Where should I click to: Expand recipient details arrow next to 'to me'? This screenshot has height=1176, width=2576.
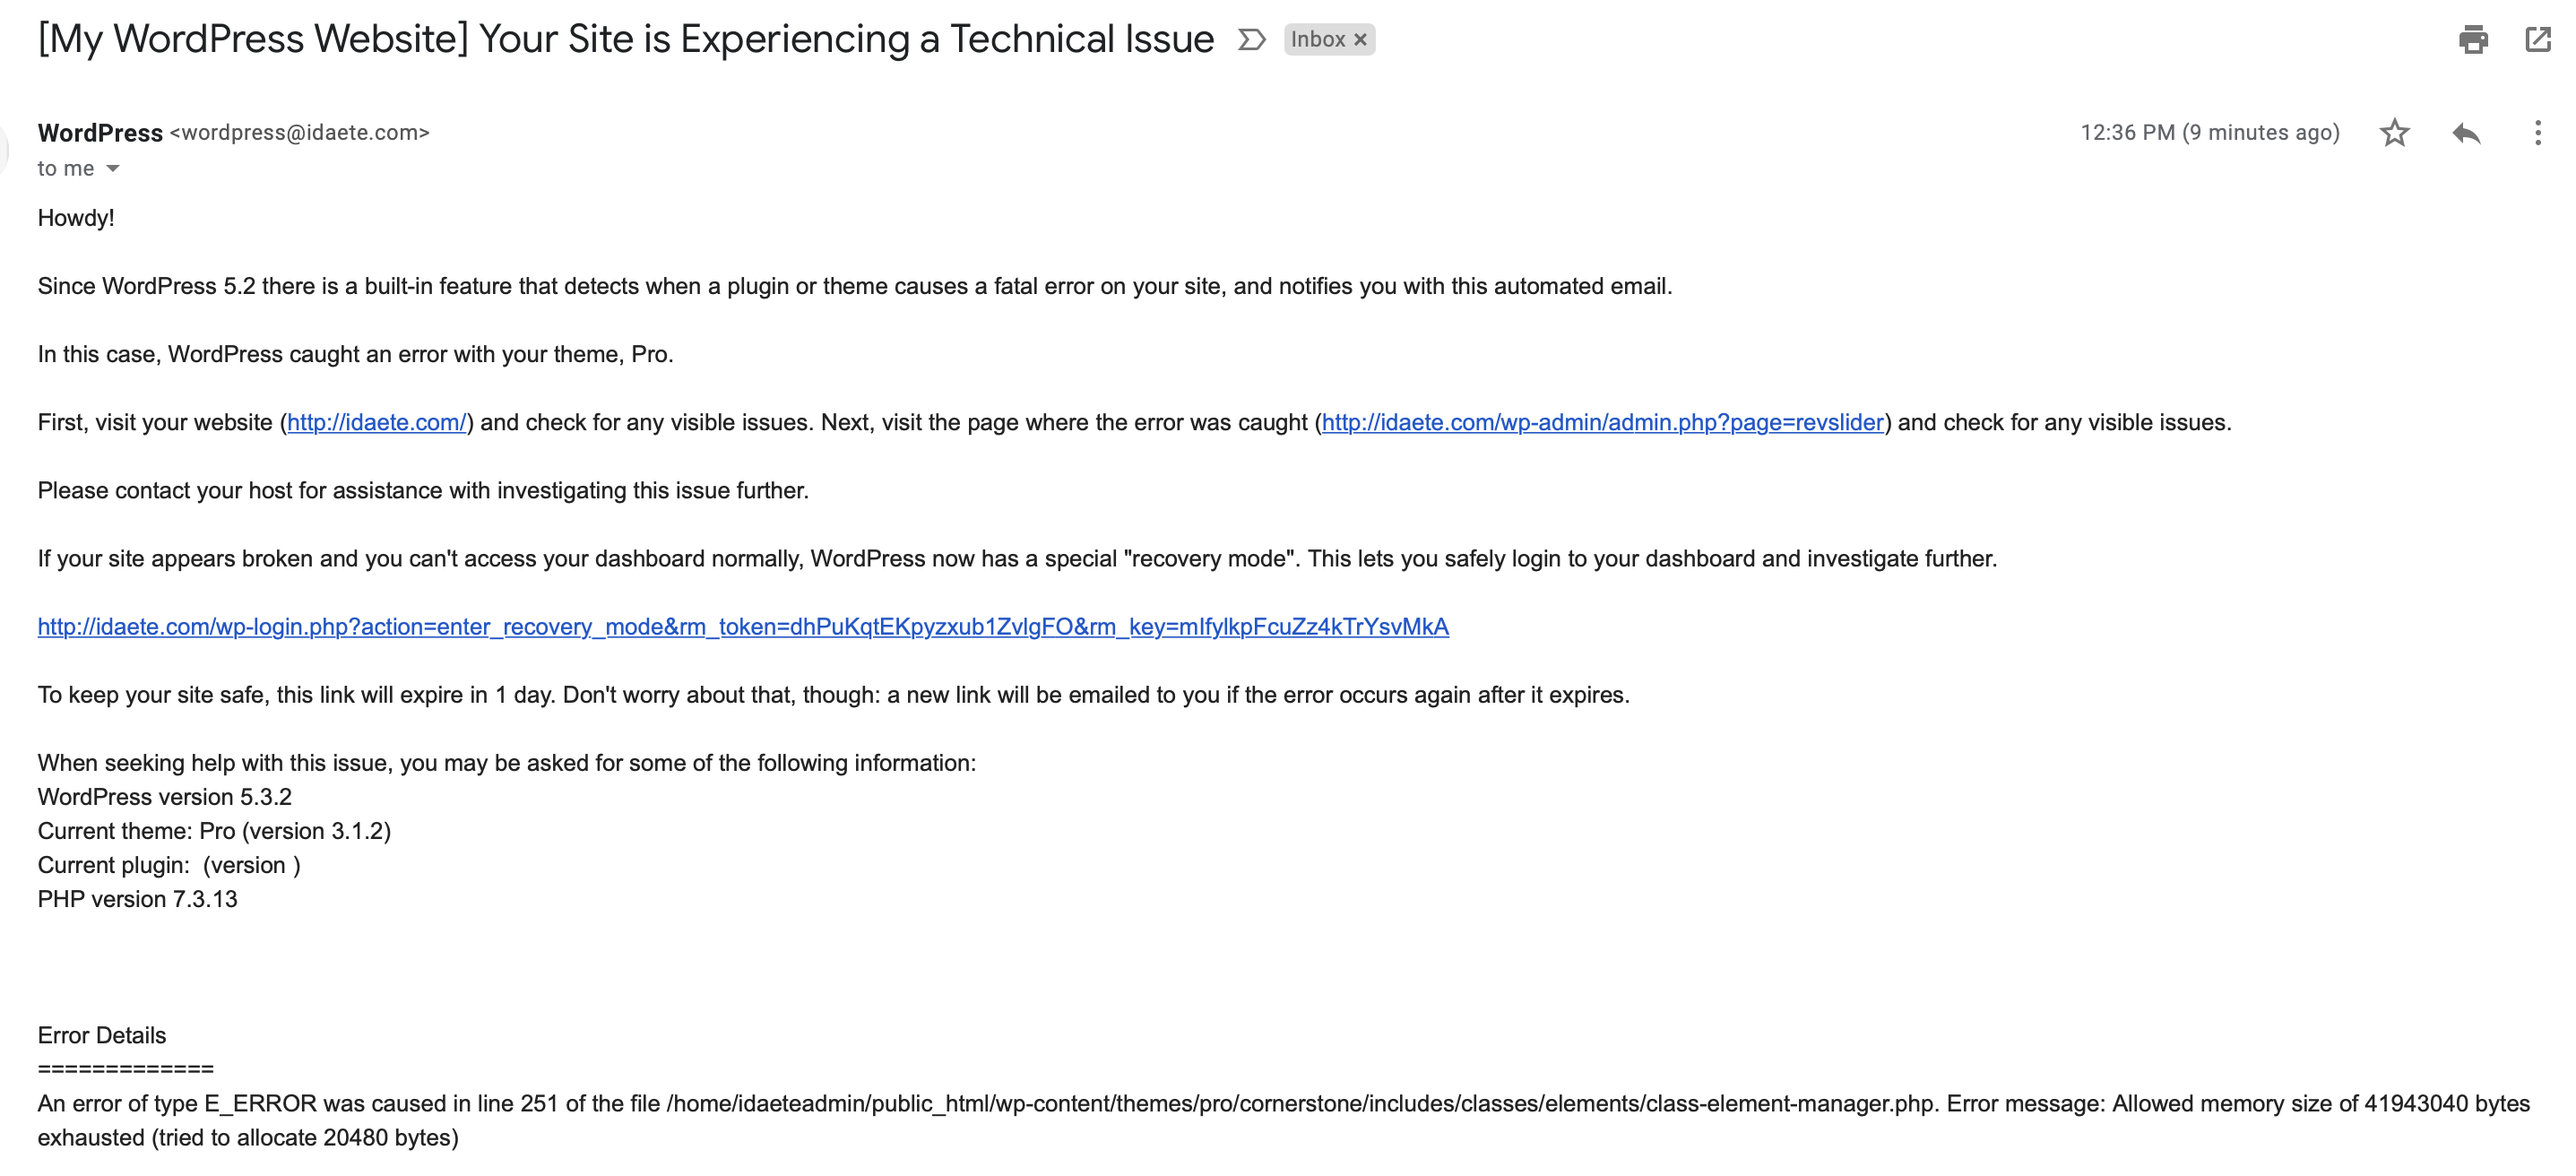coord(113,169)
